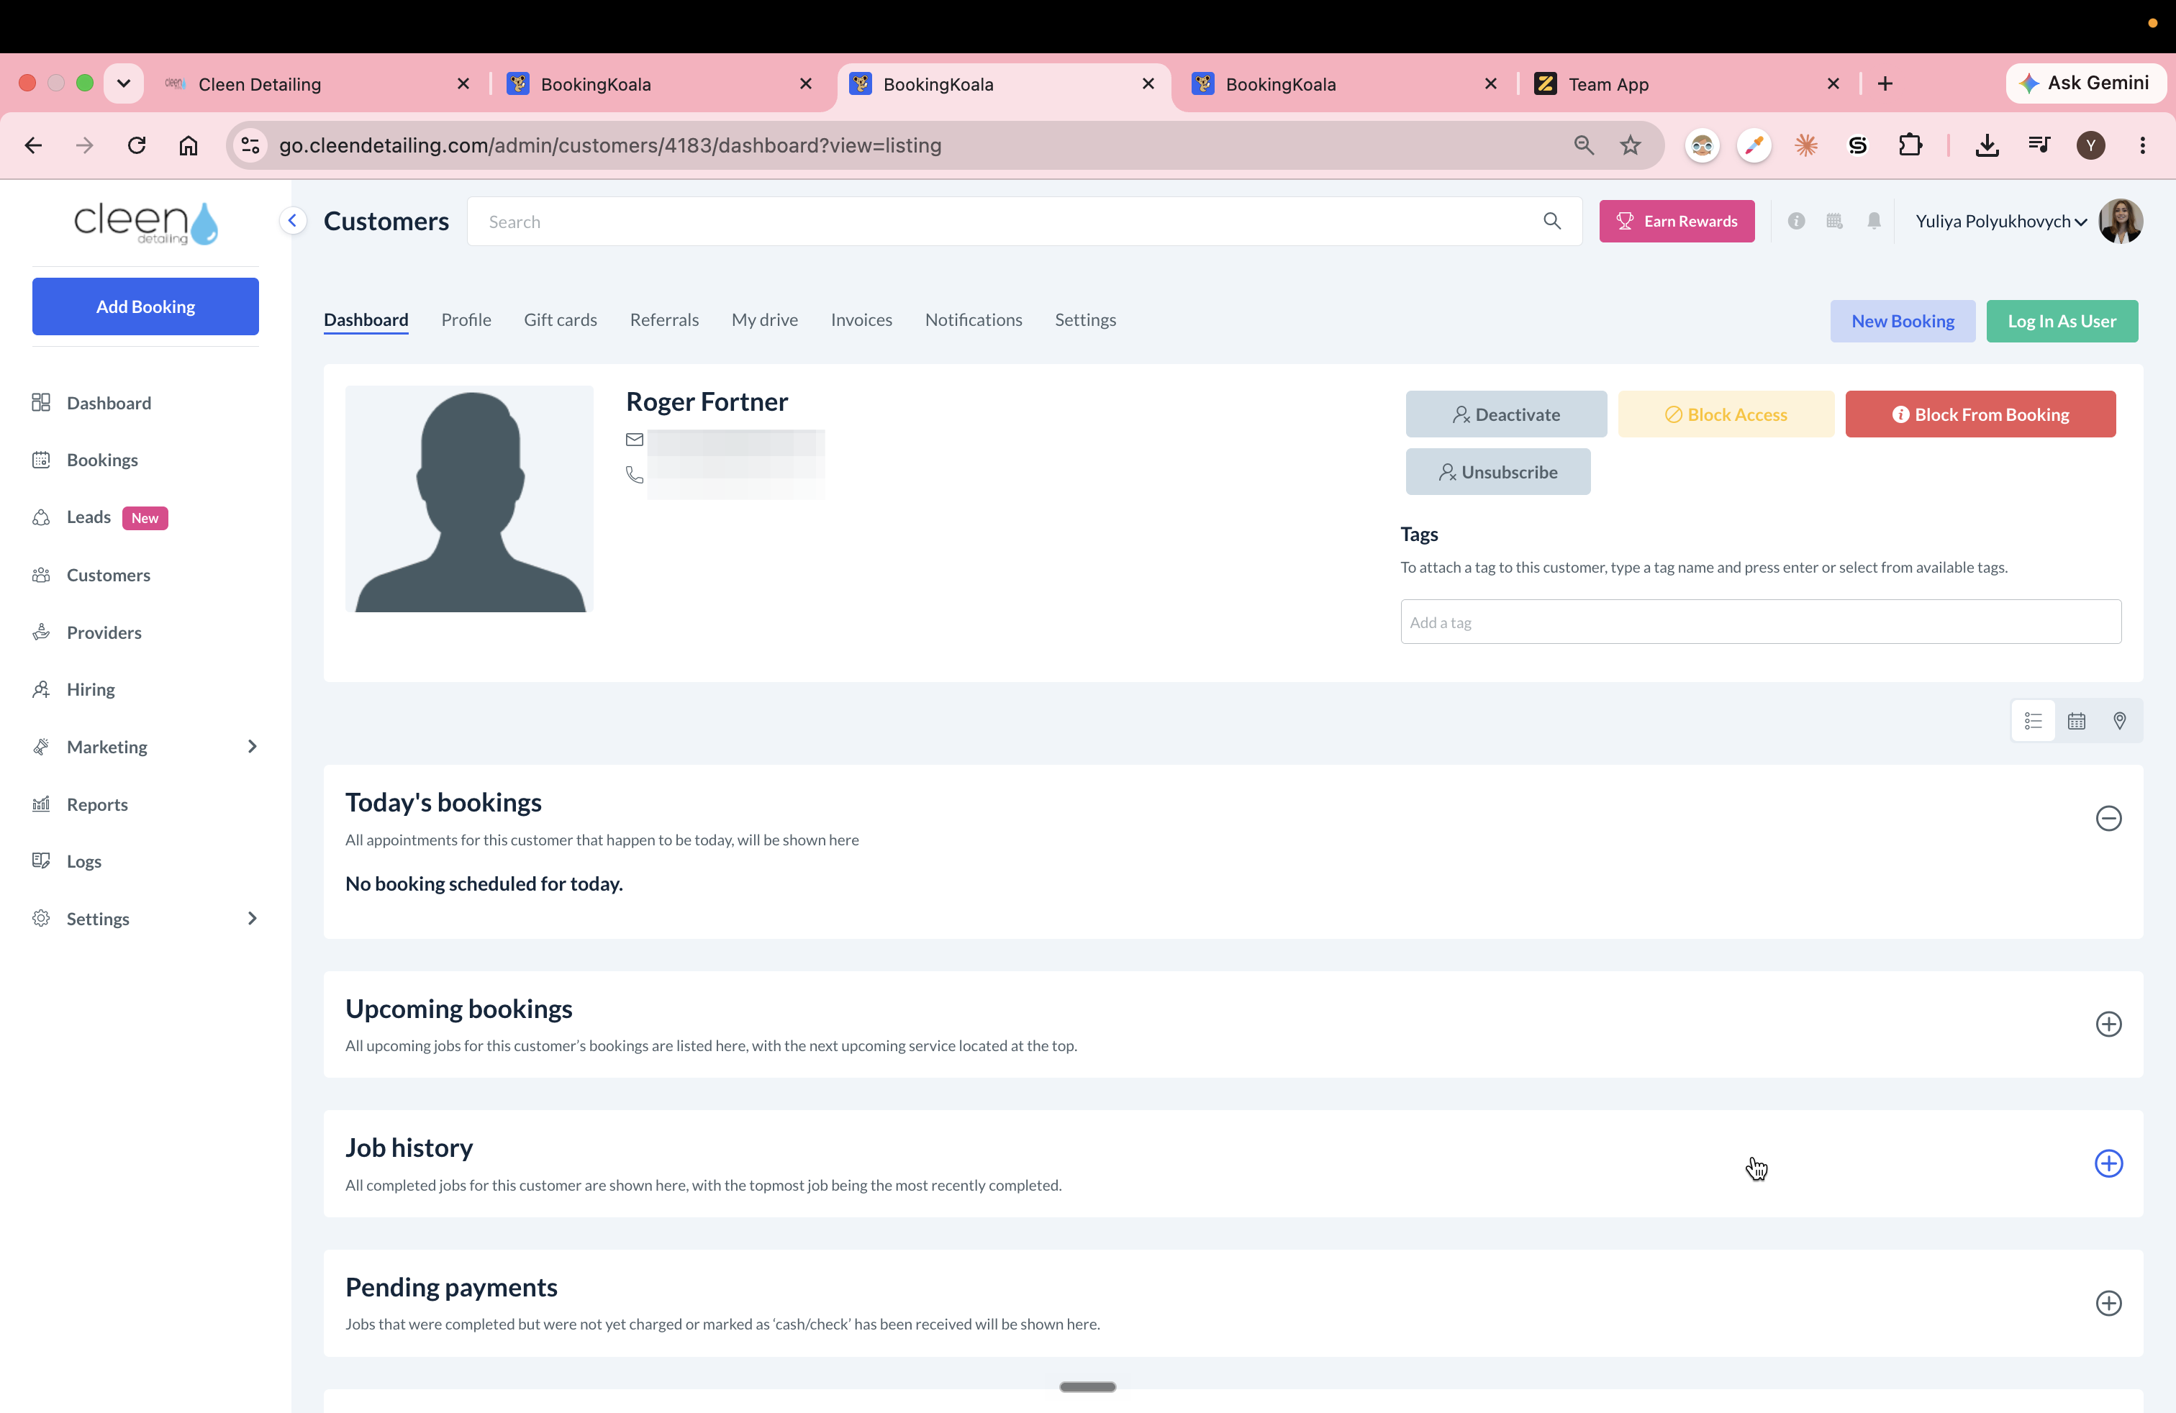Go to Bookings in sidebar
This screenshot has width=2176, height=1413.
click(x=101, y=460)
